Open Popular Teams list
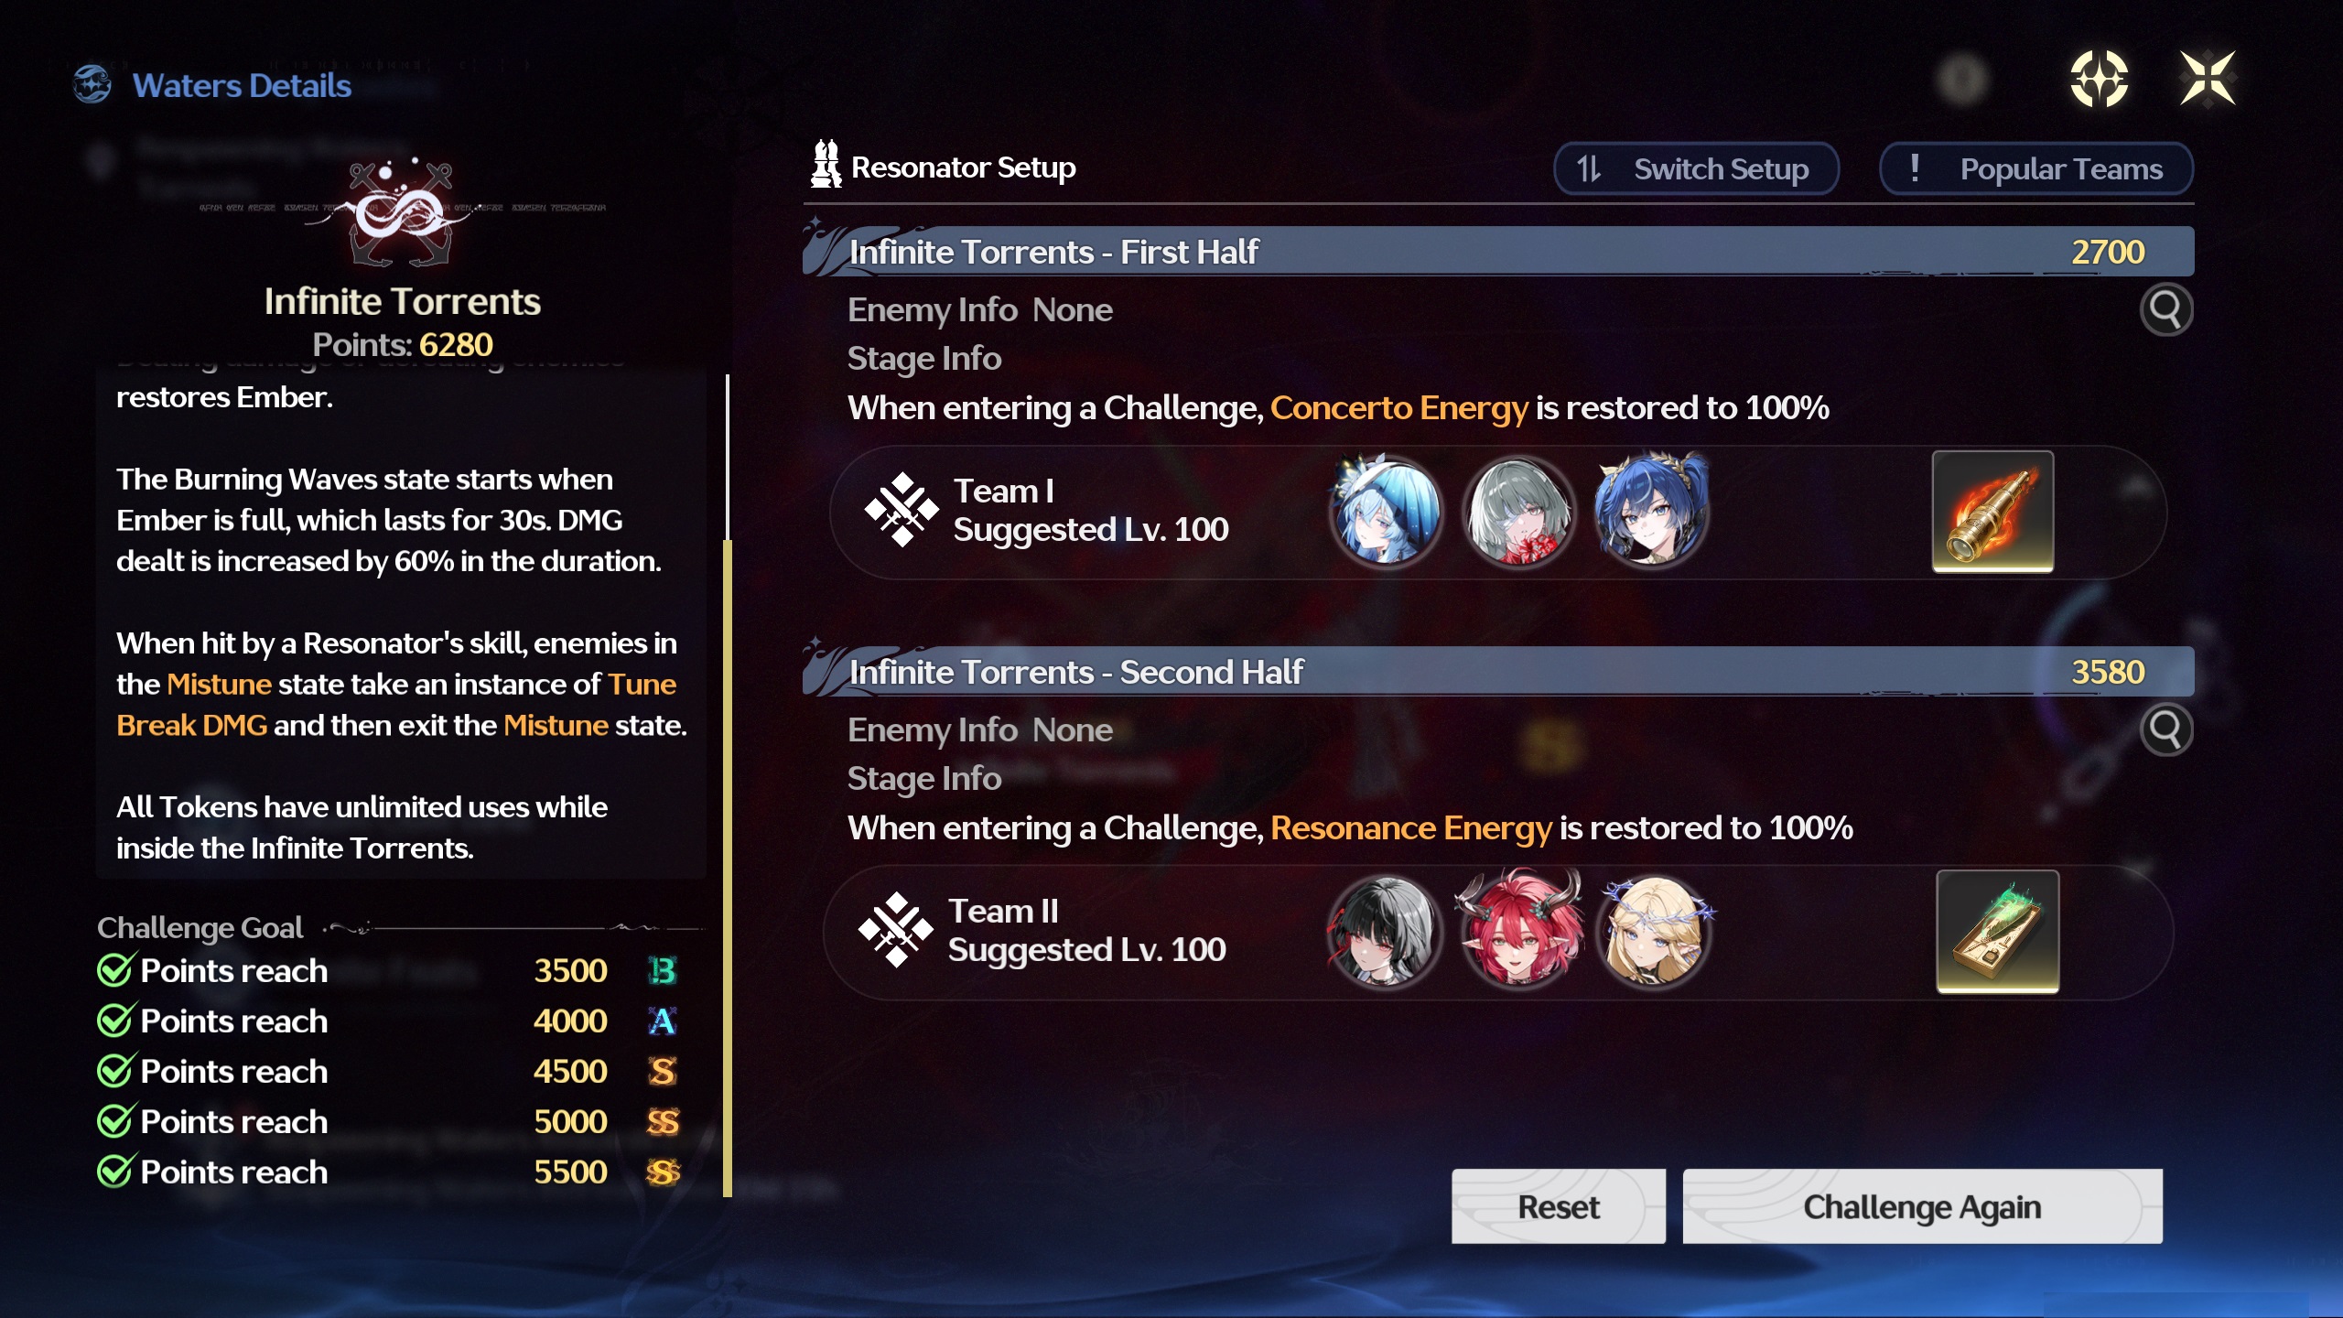The image size is (2343, 1318). click(2036, 169)
